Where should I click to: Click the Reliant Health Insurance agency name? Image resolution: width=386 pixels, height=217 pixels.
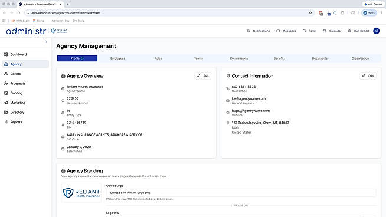click(x=85, y=87)
